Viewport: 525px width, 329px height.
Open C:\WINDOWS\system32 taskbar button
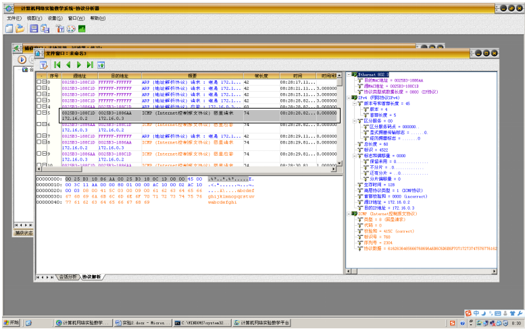click(203, 323)
